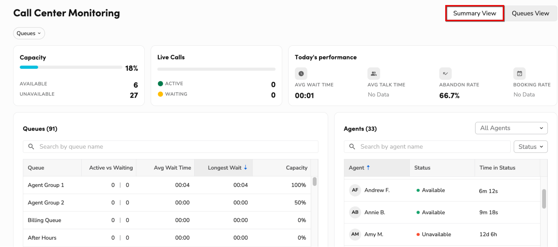The image size is (558, 247).
Task: Sort by the Queue column header
Action: pyautogui.click(x=52, y=168)
